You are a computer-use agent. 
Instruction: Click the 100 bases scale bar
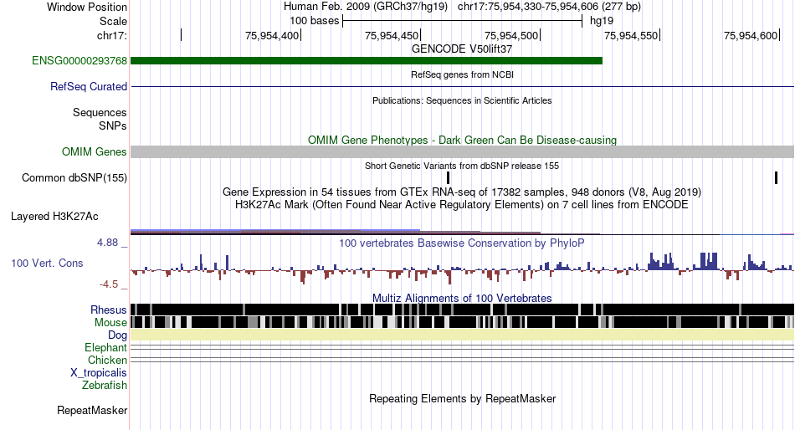coord(463,21)
